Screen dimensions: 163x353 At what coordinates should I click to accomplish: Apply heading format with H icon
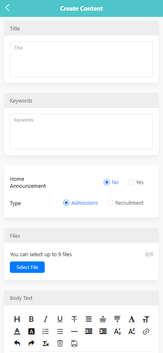point(17,319)
